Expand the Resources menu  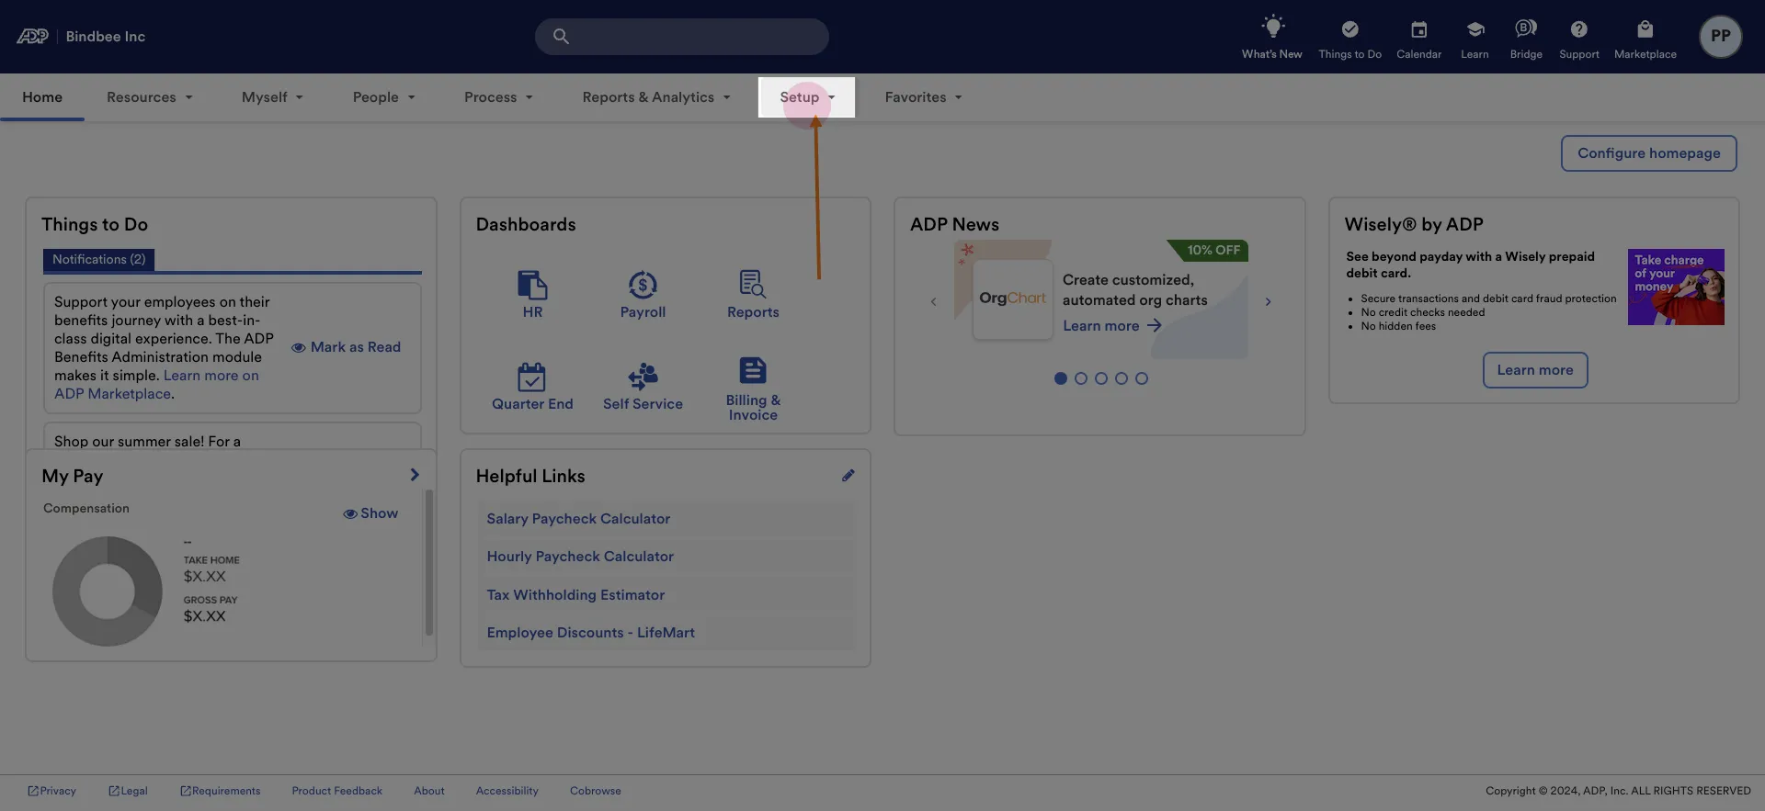point(150,97)
